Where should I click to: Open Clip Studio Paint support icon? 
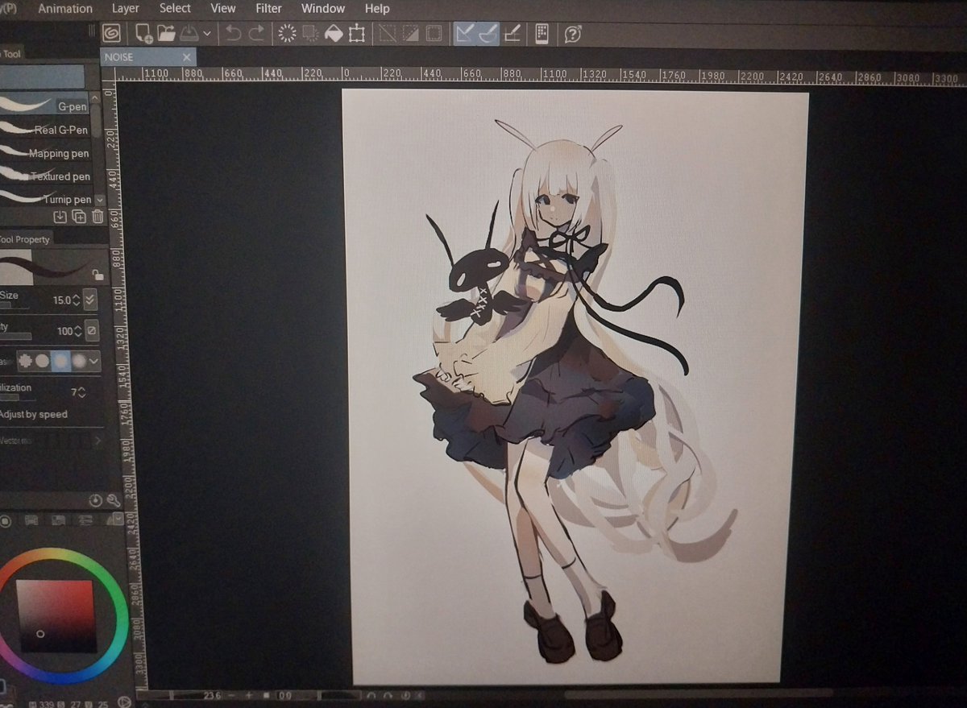(574, 34)
